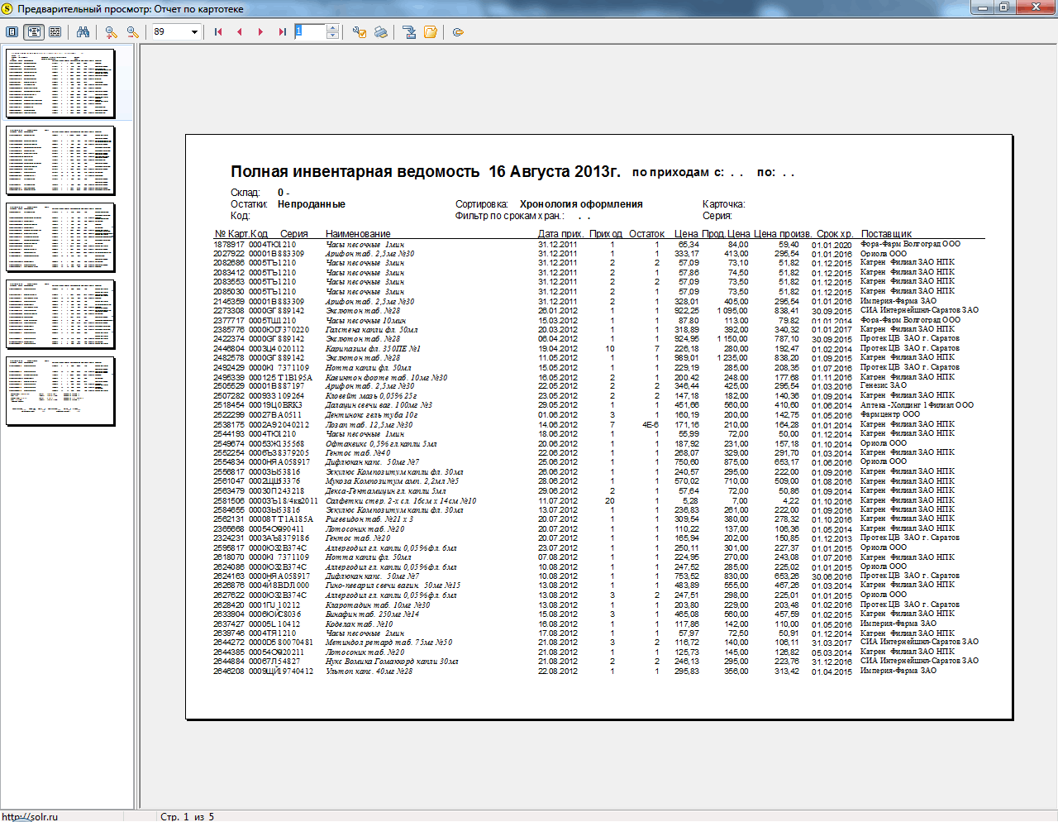Screen dimensions: 1058x822
Task: Go to the last page
Action: click(x=282, y=31)
